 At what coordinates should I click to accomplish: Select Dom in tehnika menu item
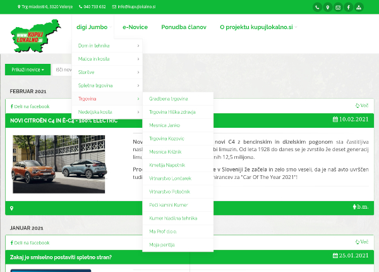pos(107,46)
